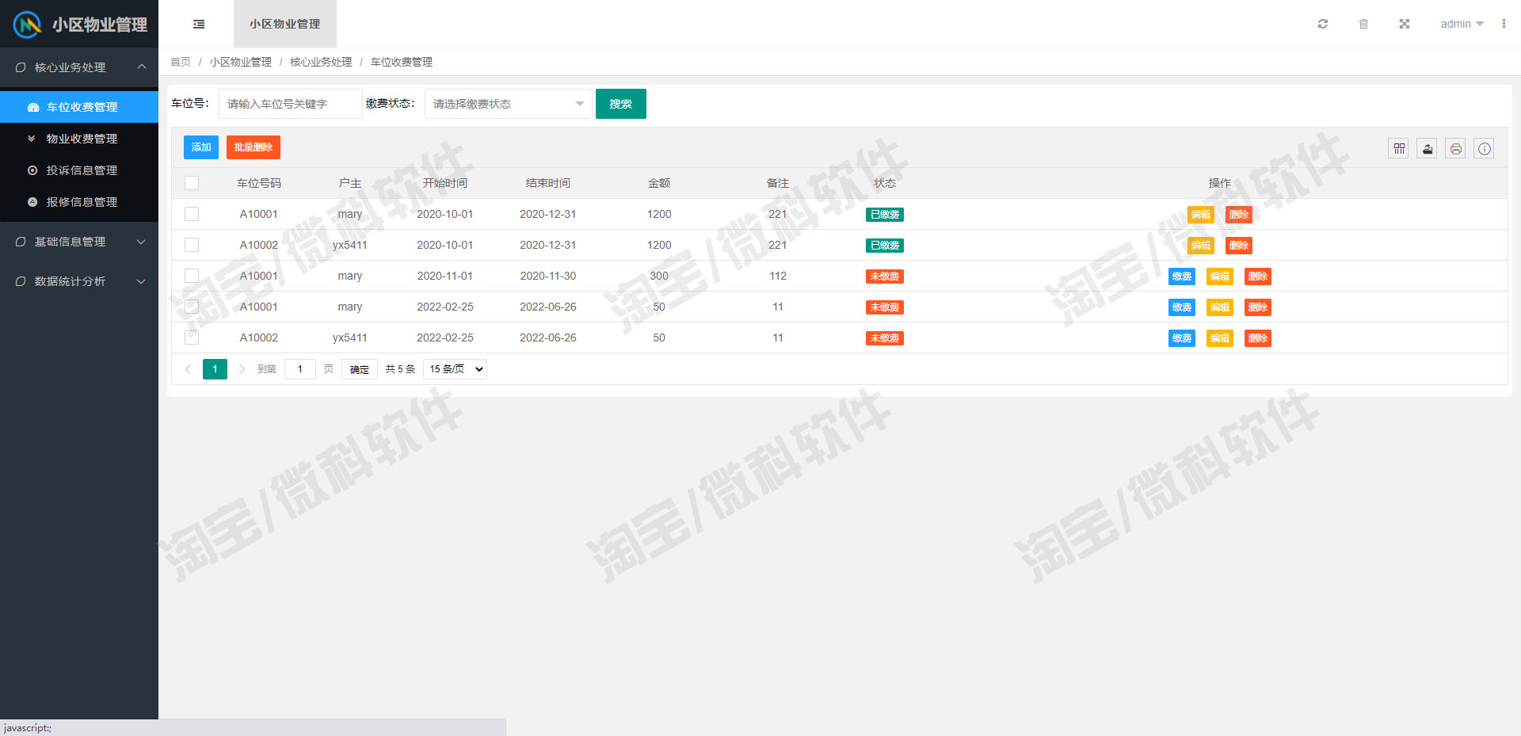Click the refresh icon in top bar
The image size is (1521, 736).
[1322, 24]
